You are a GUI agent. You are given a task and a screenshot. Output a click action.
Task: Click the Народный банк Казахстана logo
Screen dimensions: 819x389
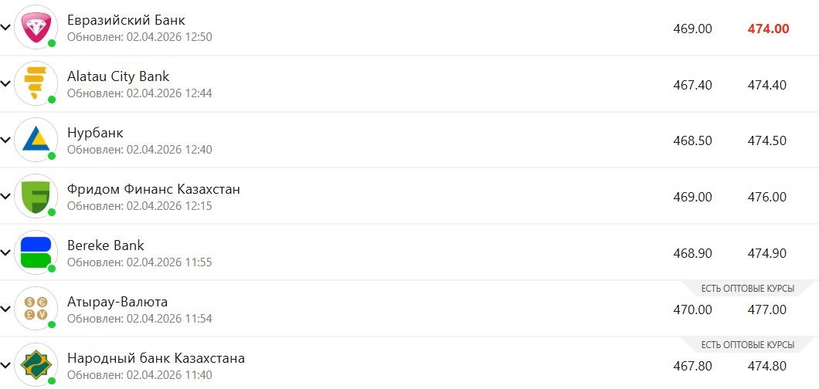click(36, 364)
